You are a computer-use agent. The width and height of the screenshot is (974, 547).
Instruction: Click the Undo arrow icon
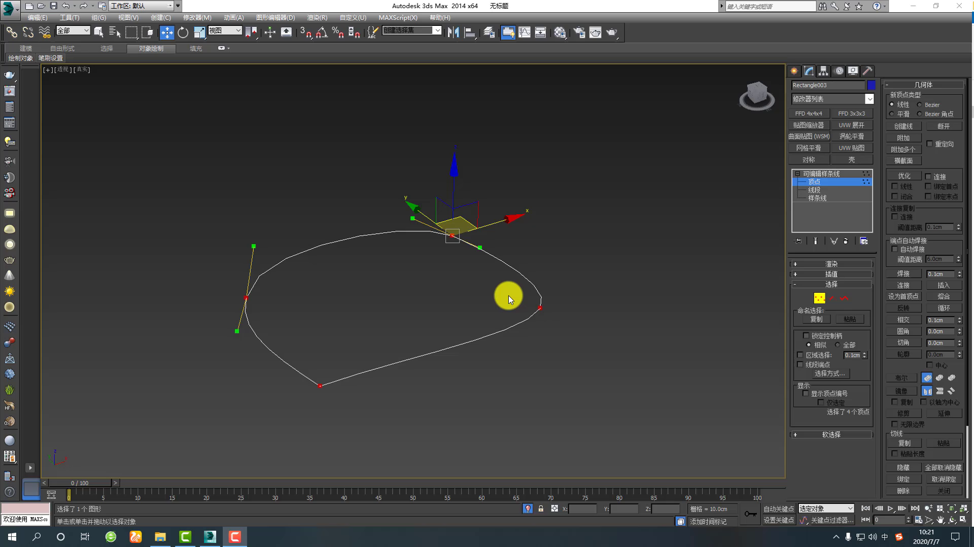[66, 6]
